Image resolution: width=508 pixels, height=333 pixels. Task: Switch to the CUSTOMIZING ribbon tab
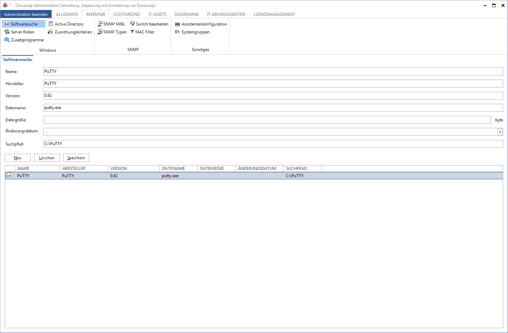(x=127, y=14)
